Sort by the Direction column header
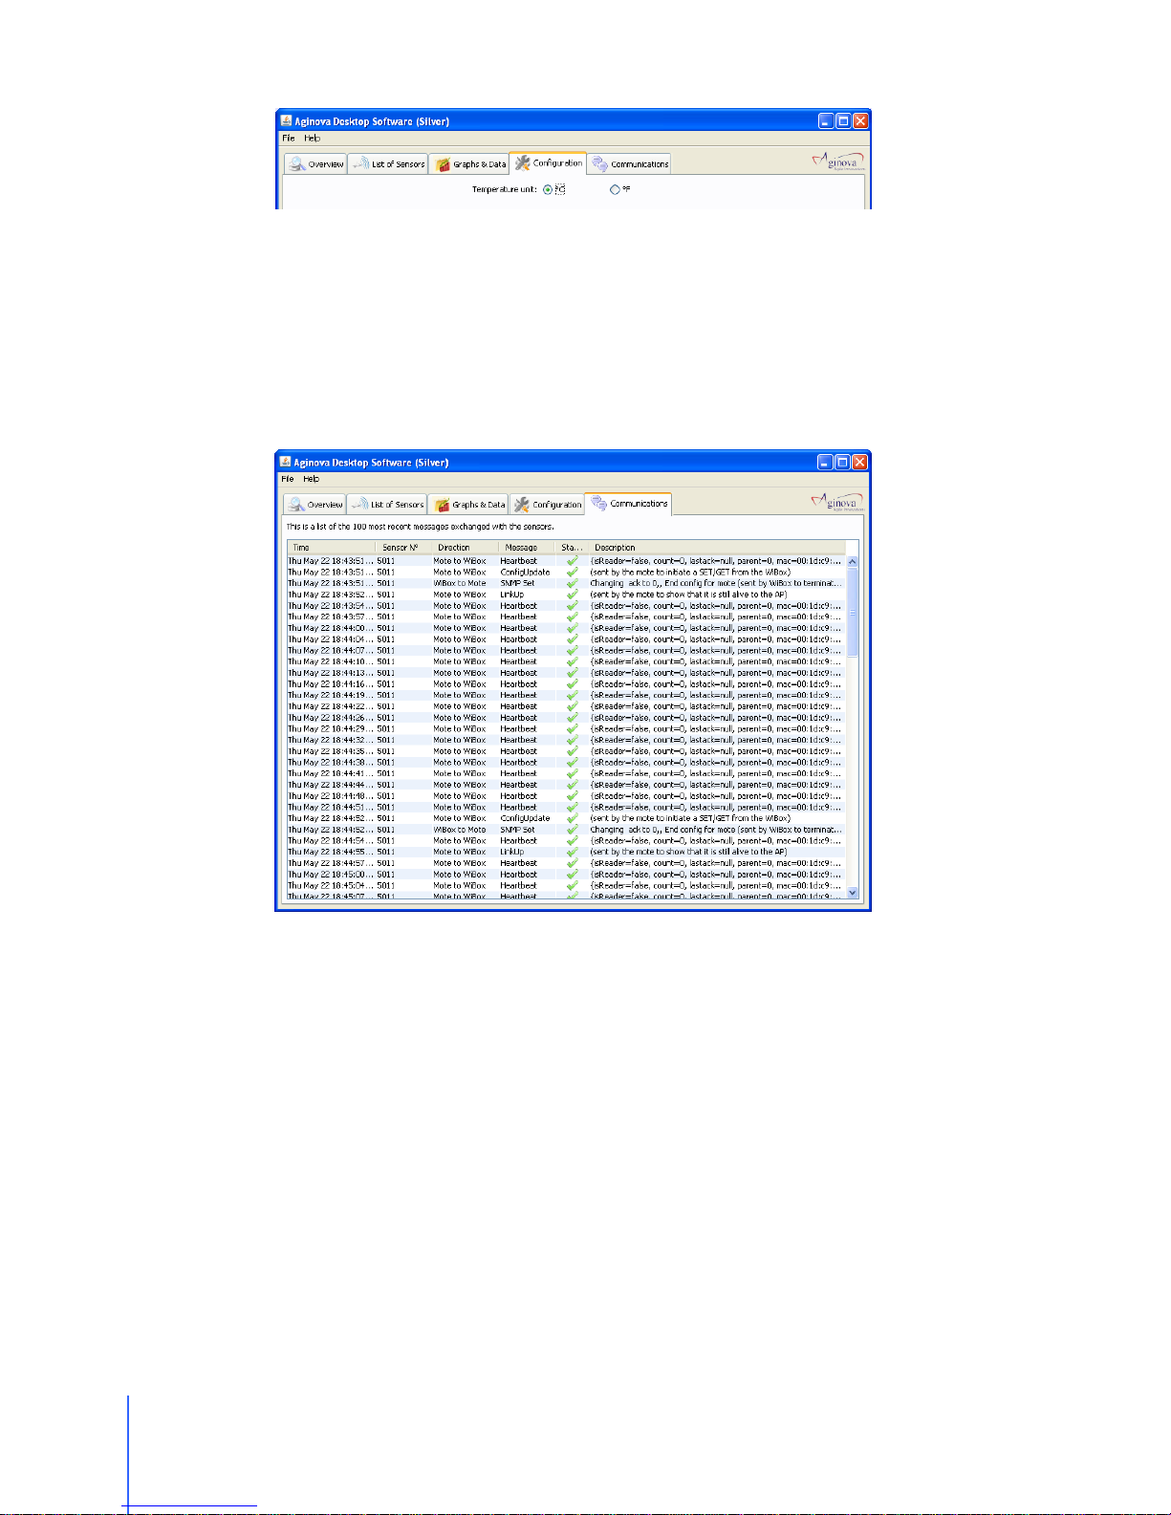The width and height of the screenshot is (1171, 1515). coord(464,548)
